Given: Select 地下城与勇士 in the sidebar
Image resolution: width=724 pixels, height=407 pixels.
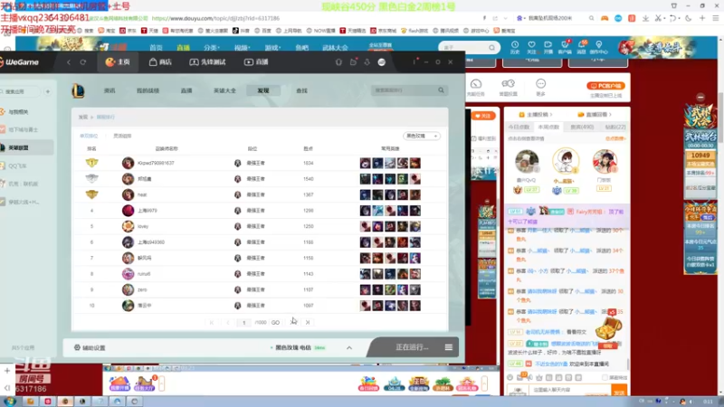Looking at the screenshot, I should pos(23,129).
